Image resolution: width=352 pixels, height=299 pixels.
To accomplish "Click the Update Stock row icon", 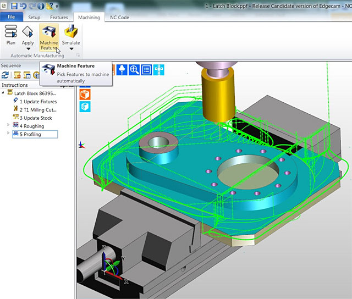I will [x=15, y=117].
